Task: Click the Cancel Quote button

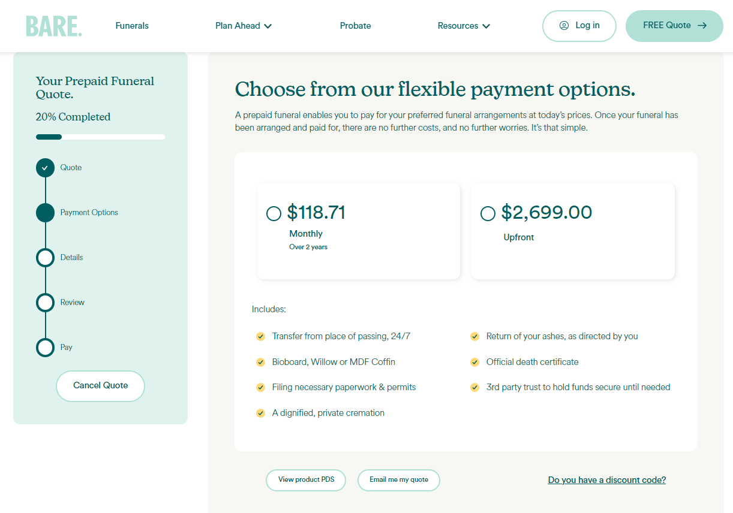Action: tap(100, 385)
